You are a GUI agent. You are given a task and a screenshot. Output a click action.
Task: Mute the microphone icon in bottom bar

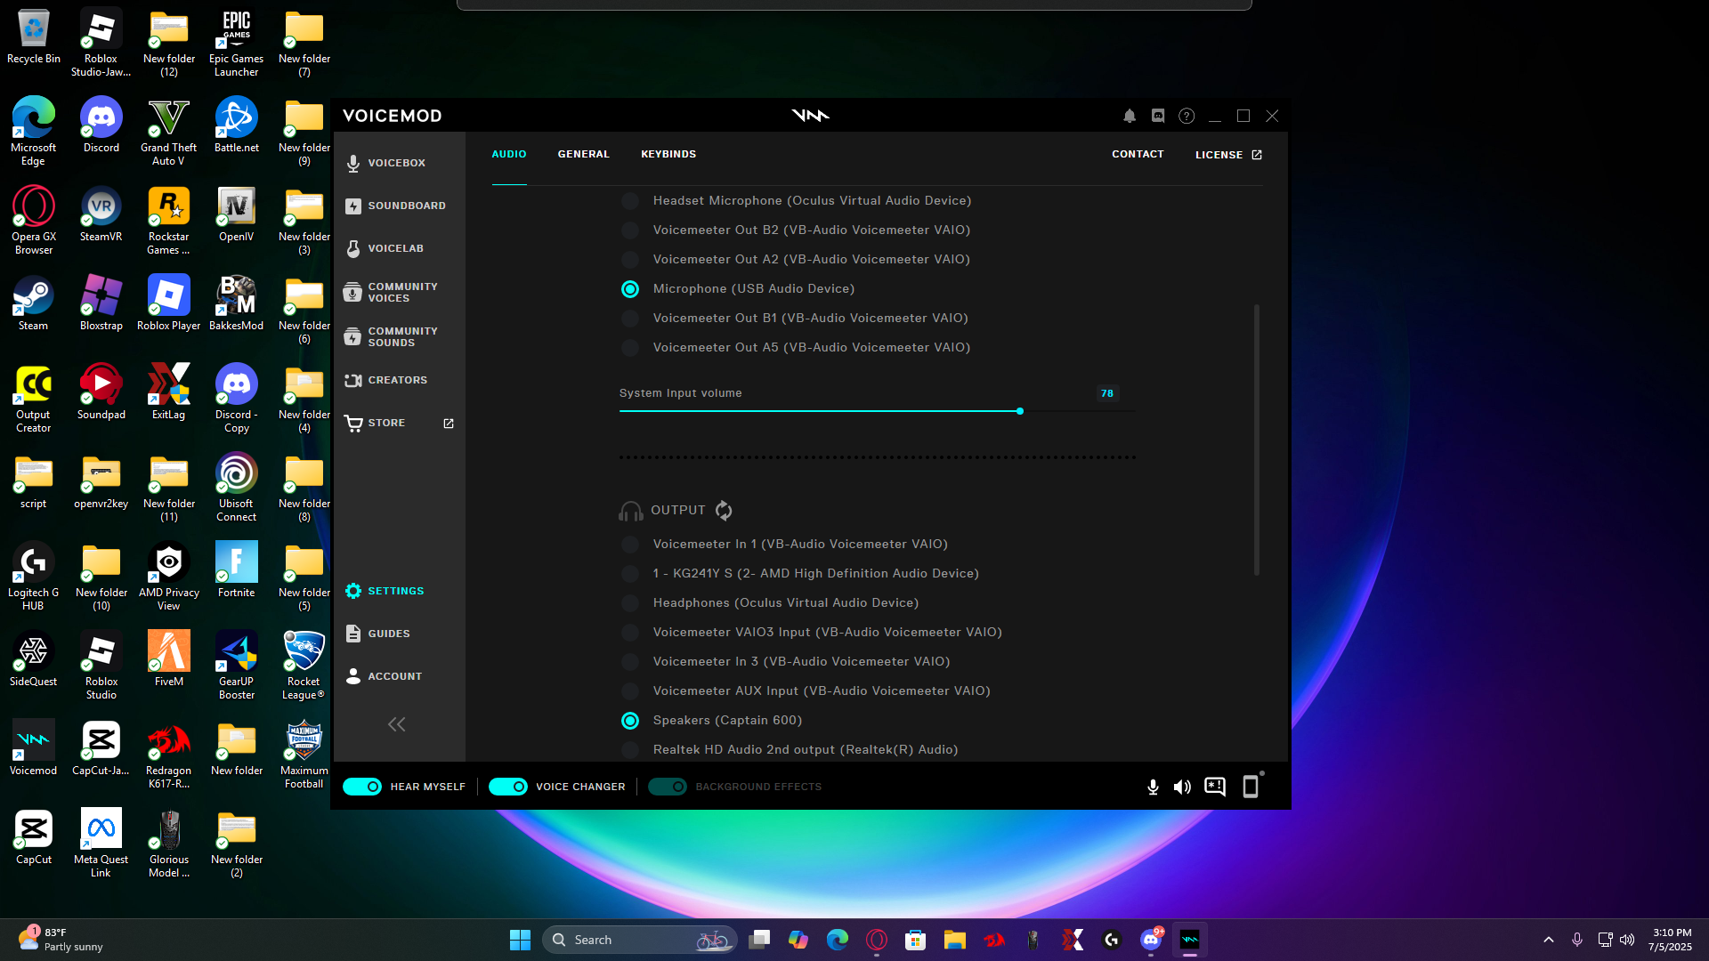tap(1153, 787)
